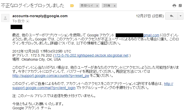
Task: Click the sender's profile avatar
Action: [5, 18]
